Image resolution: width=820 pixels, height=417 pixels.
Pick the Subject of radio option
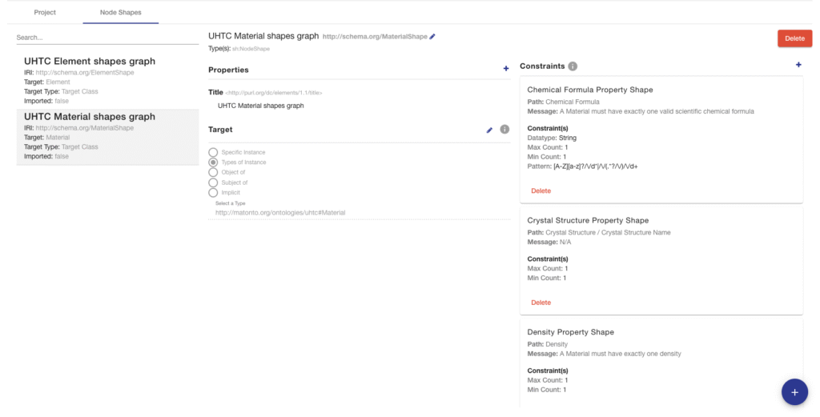213,182
